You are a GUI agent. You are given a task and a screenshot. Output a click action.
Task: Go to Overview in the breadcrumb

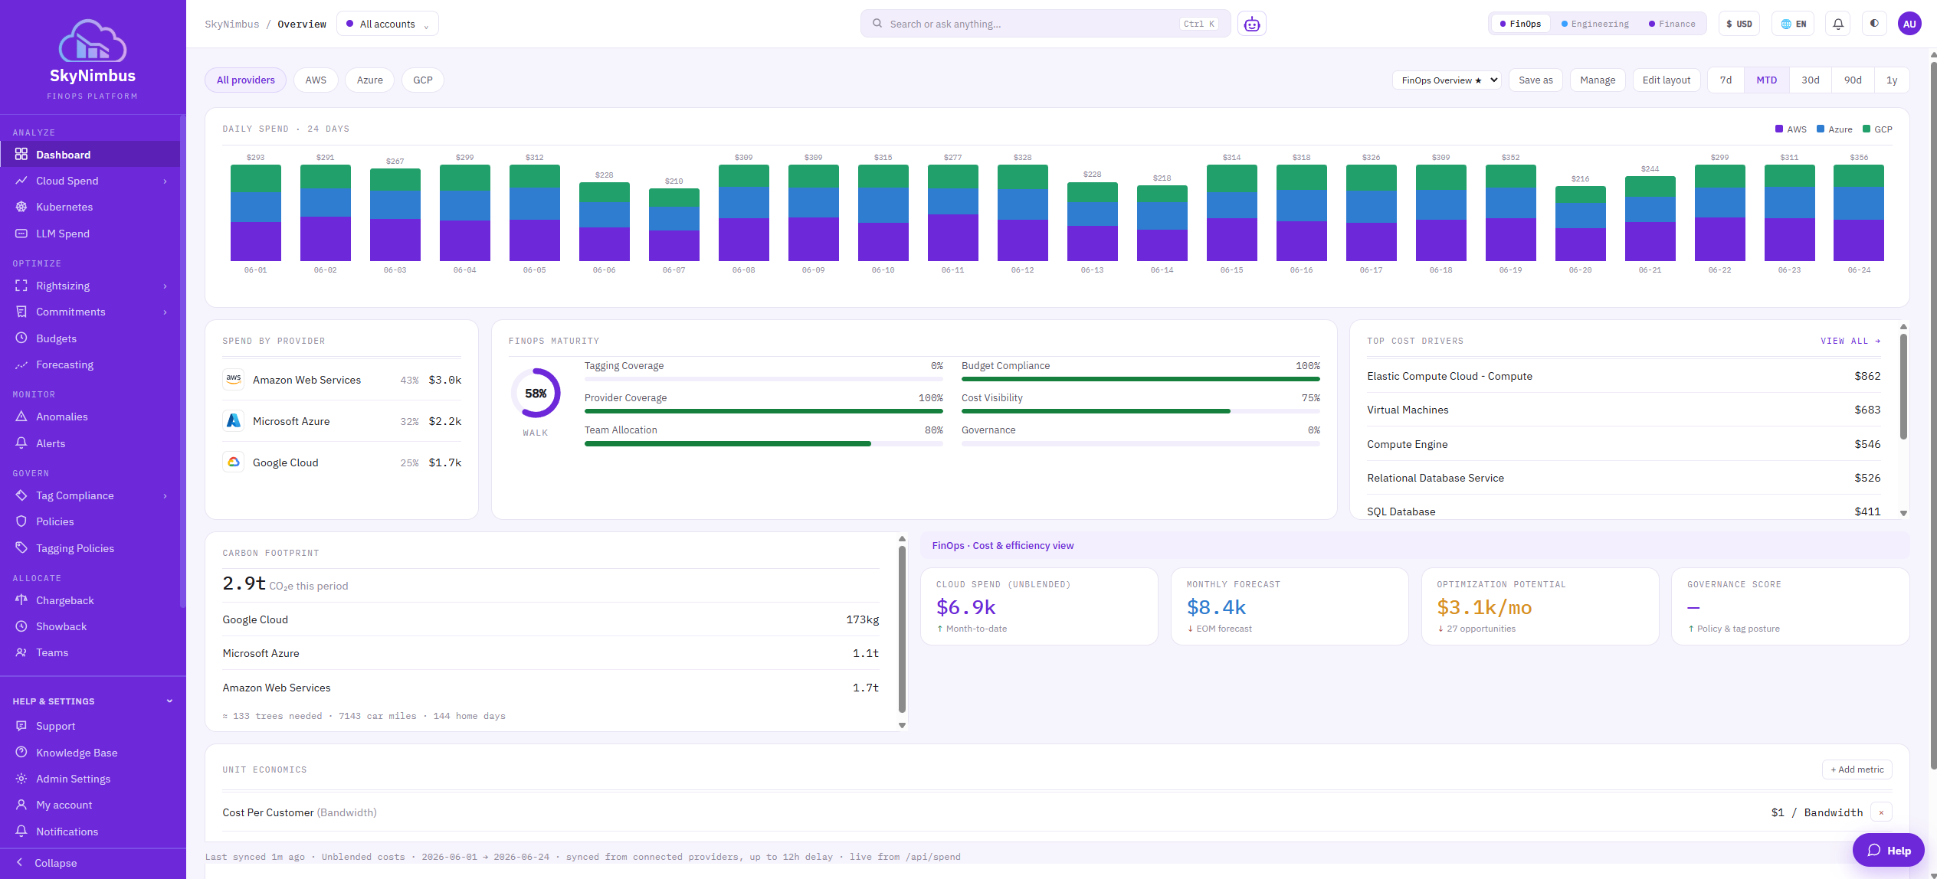pyautogui.click(x=302, y=24)
